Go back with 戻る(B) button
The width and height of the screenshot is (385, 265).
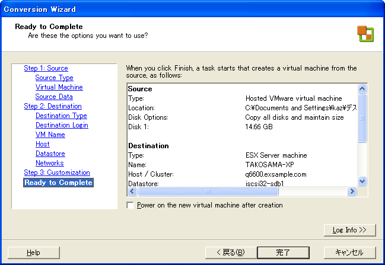pos(231,253)
